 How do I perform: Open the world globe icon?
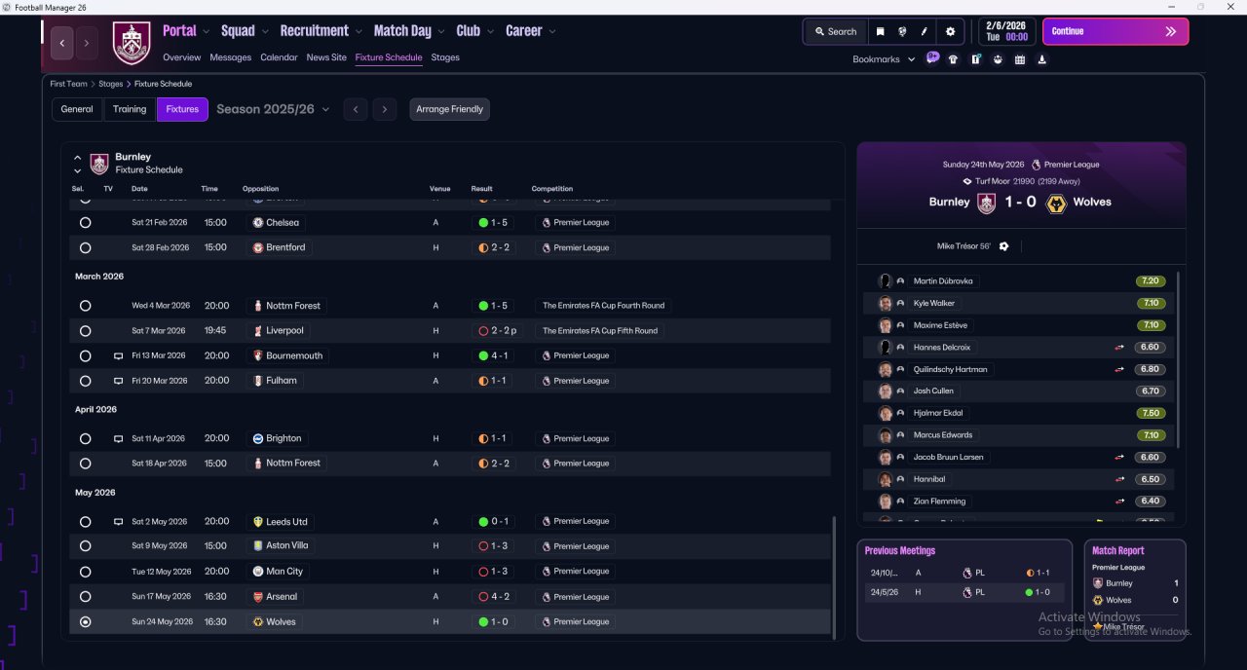[903, 31]
